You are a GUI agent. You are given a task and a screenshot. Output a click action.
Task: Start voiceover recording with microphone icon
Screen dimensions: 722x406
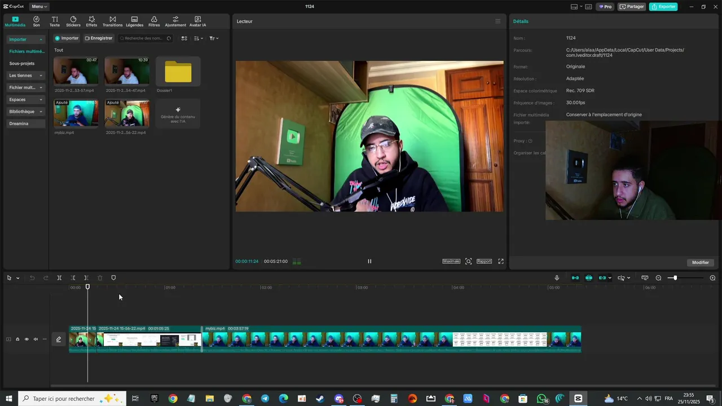pyautogui.click(x=557, y=278)
